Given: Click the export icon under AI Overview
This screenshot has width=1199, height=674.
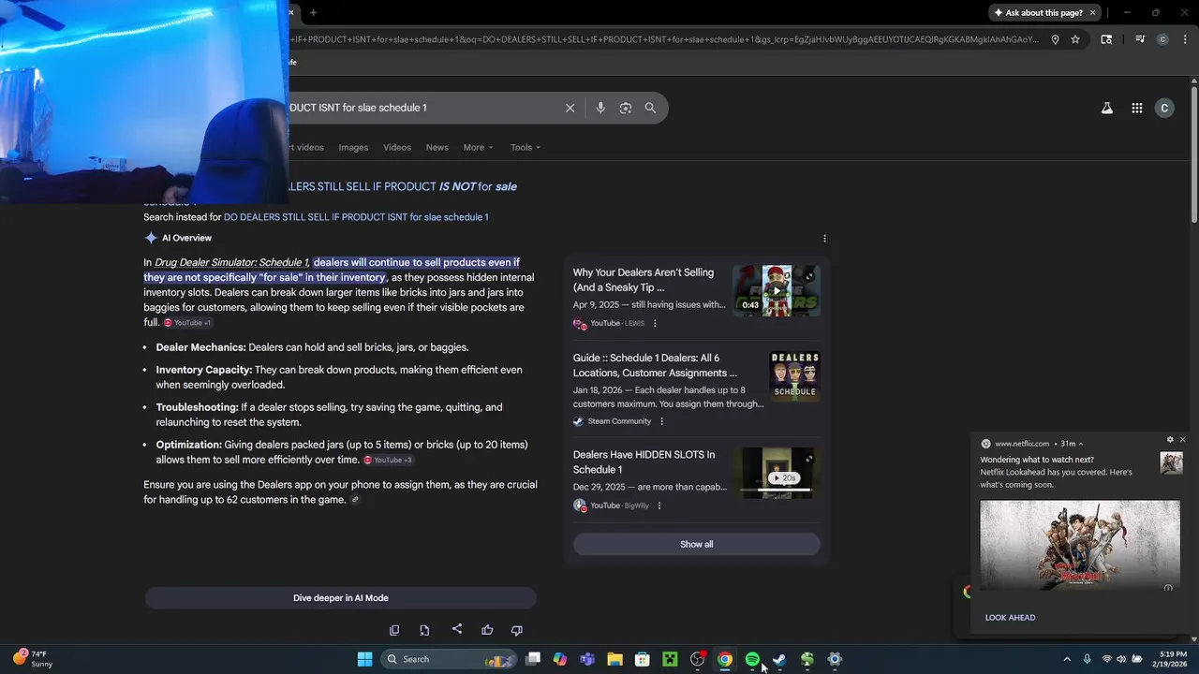Looking at the screenshot, I should pos(424,630).
